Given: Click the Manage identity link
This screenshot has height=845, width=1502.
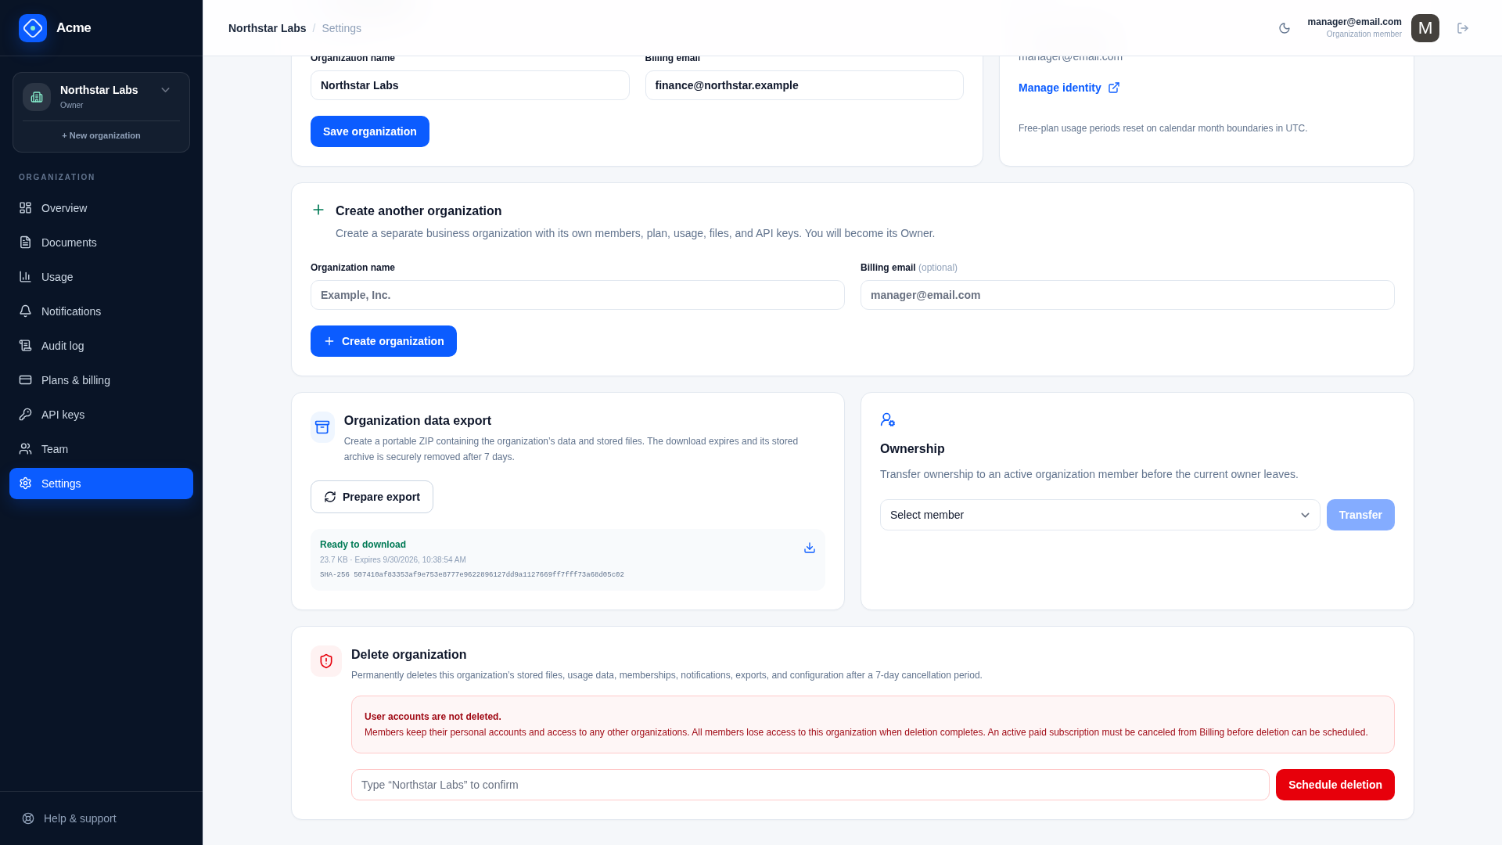Looking at the screenshot, I should pos(1069,88).
